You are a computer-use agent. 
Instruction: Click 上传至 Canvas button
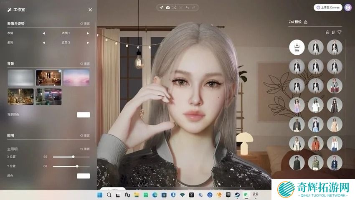pos(328,7)
